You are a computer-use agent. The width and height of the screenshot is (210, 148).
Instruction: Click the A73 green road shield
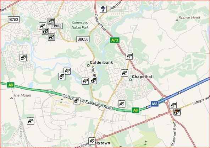point(115,40)
